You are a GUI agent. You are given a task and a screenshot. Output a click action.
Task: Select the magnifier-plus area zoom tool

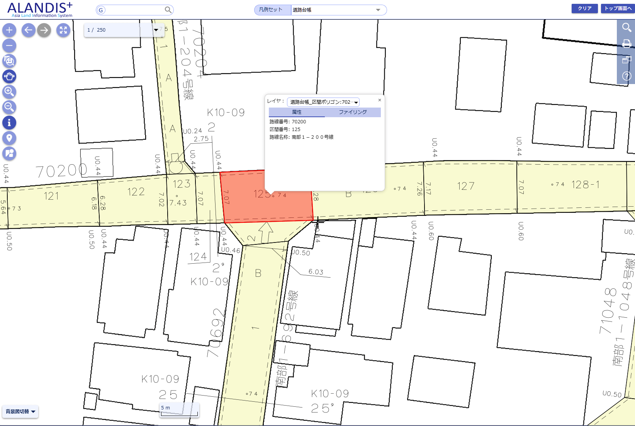point(9,92)
